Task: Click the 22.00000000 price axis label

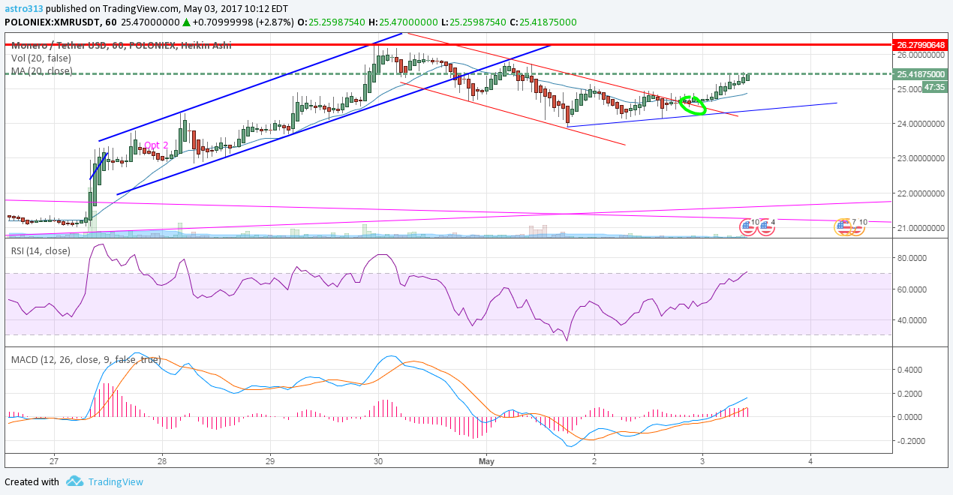Action: pos(920,193)
